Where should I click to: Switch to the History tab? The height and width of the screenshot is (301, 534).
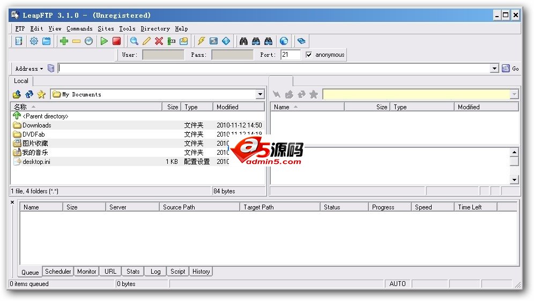click(x=201, y=272)
